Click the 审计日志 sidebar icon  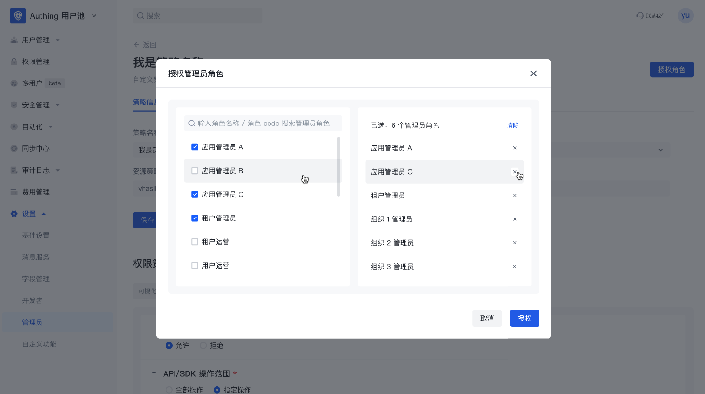point(14,170)
